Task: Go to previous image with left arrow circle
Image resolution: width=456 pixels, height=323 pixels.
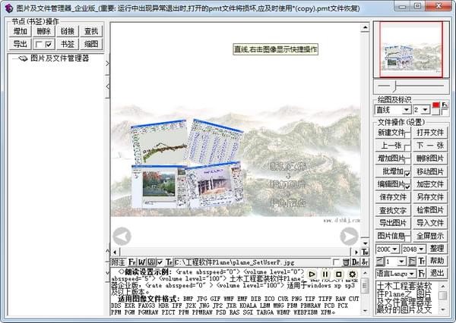Action: [x=122, y=237]
